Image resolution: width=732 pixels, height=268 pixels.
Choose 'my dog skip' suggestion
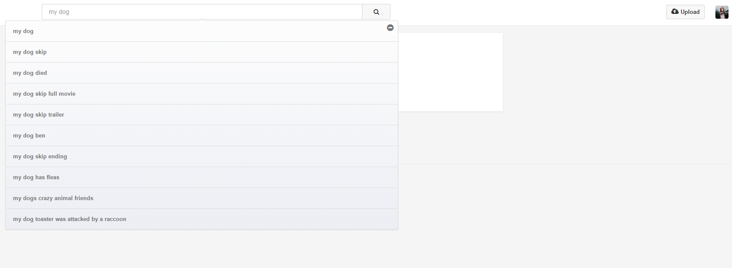point(30,52)
